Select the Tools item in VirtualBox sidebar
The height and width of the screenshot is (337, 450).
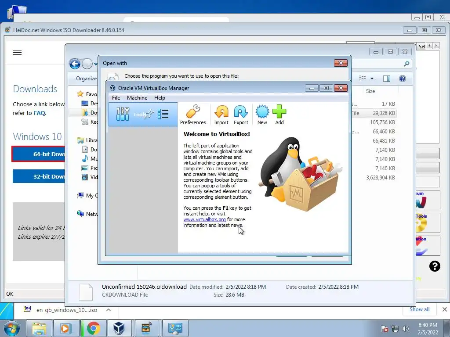point(143,115)
